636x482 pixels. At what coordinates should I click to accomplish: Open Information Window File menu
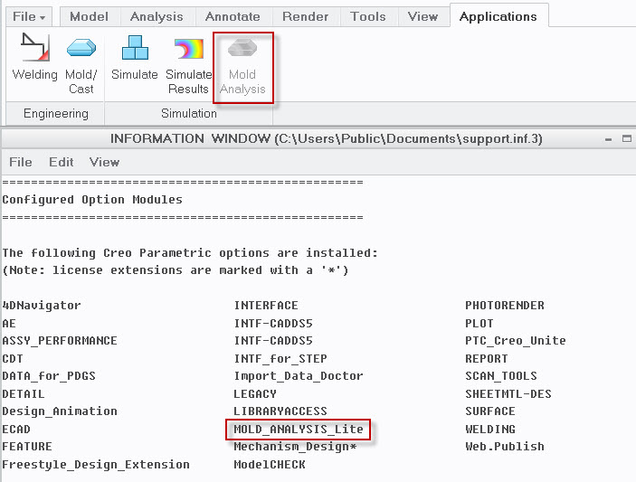coord(21,162)
